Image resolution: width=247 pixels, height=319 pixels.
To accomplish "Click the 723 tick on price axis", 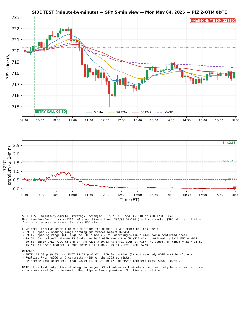I will pyautogui.click(x=15, y=17).
